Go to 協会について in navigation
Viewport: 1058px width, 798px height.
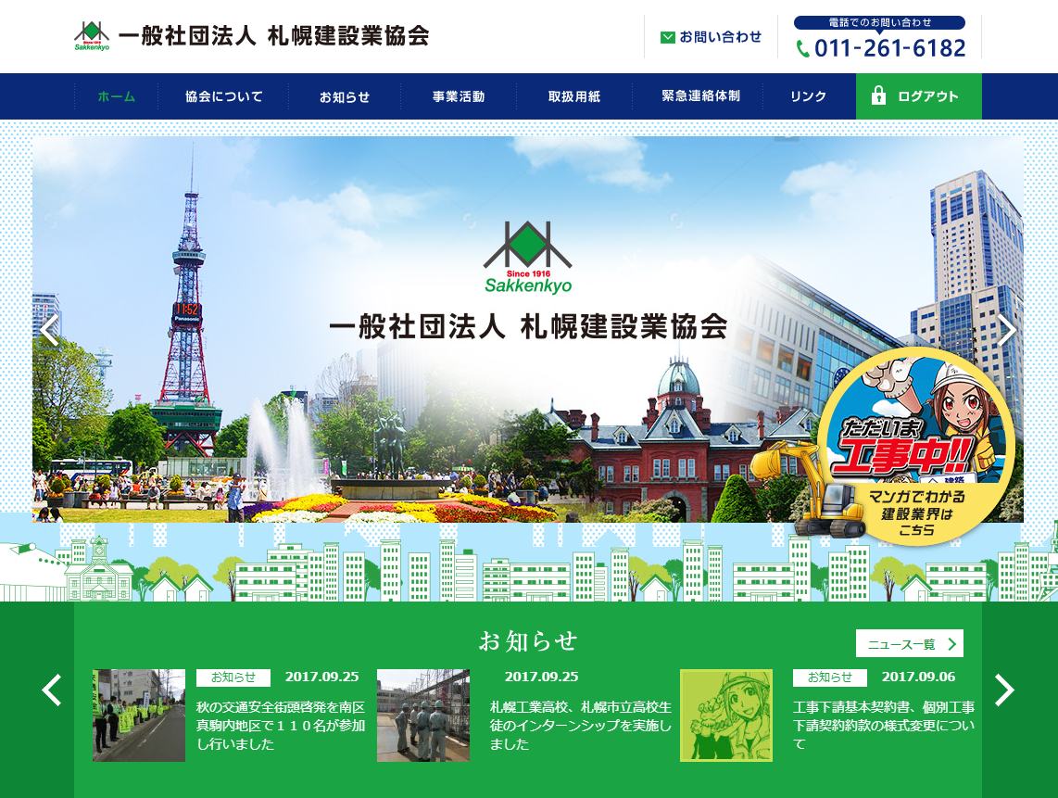tap(223, 96)
